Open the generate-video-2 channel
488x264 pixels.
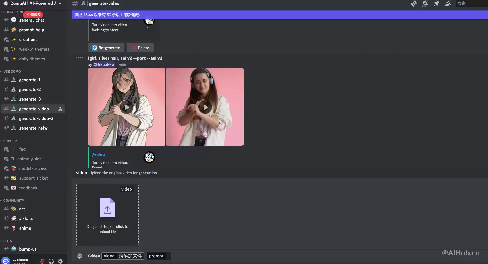pos(36,119)
